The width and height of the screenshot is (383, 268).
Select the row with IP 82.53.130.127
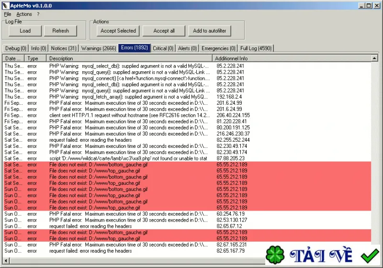pos(187,220)
